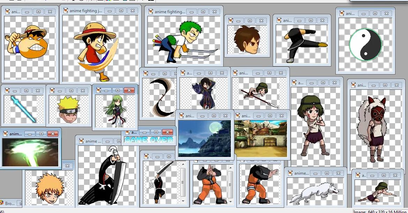This screenshot has width=408, height=213.
Task: Select the black-pants kicking legs sprite
Action: 302,44
